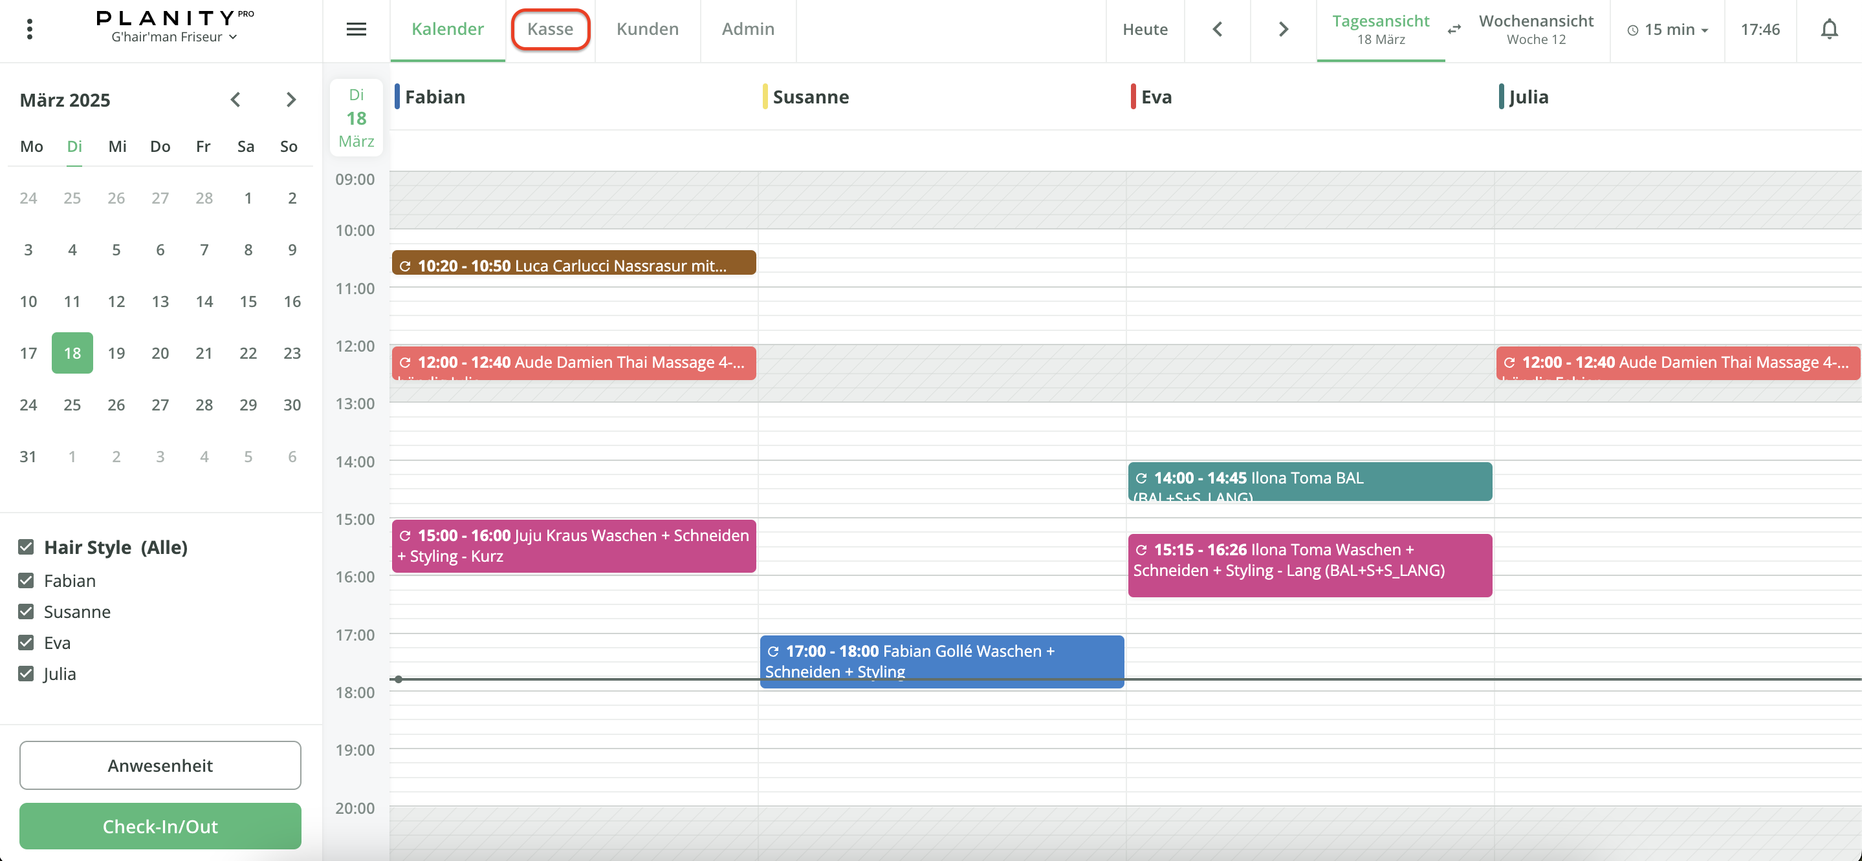
Task: Go to previous day in toolbar
Action: pos(1217,29)
